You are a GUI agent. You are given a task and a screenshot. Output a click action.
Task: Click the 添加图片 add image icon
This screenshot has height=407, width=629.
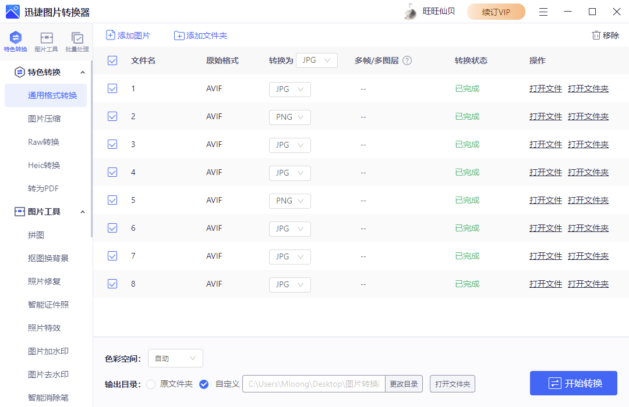point(110,35)
